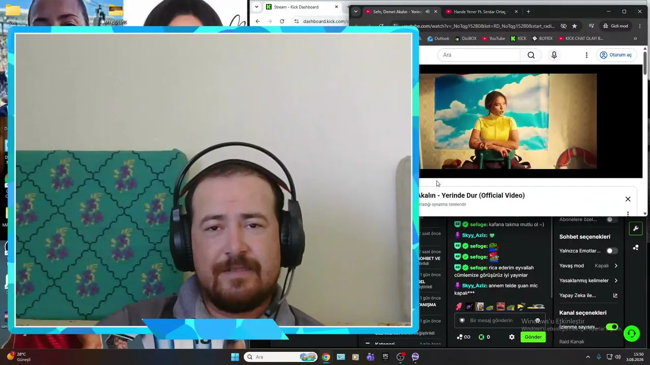The height and width of the screenshot is (365, 650).
Task: Open the Epic Games taskbar icon
Action: tap(385, 357)
